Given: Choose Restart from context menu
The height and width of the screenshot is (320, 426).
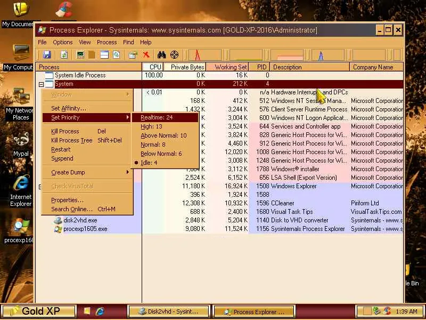Looking at the screenshot, I should coord(87,149).
